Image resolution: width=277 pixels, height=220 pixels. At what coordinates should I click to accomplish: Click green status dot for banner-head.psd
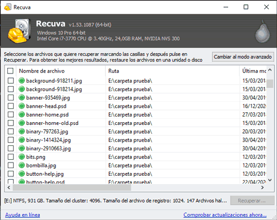click(22, 106)
